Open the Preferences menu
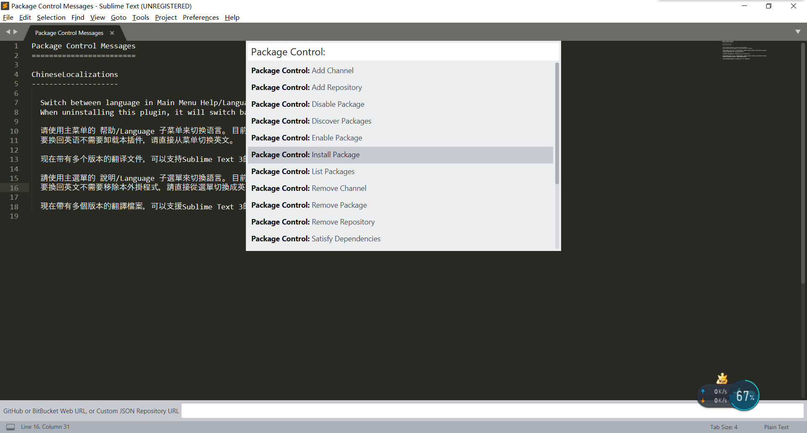The height and width of the screenshot is (433, 807). coord(200,17)
